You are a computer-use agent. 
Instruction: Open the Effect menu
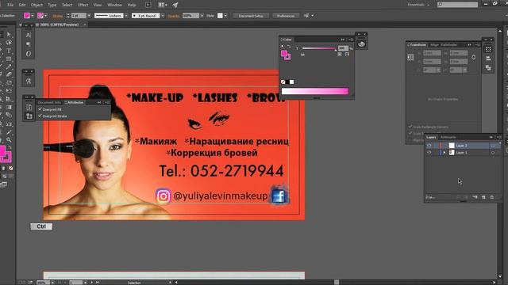[83, 5]
